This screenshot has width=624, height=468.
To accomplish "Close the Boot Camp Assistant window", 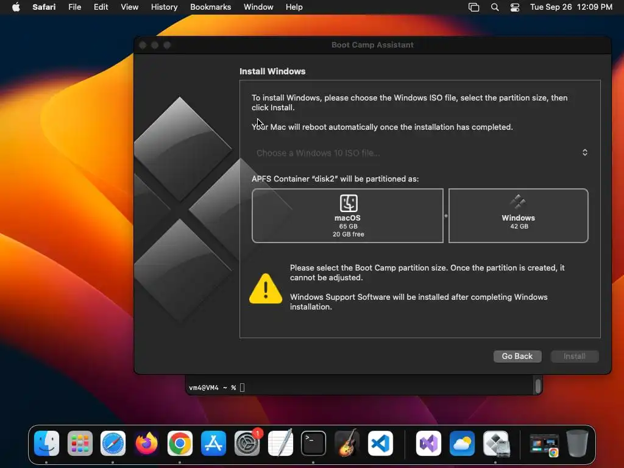I will [143, 45].
